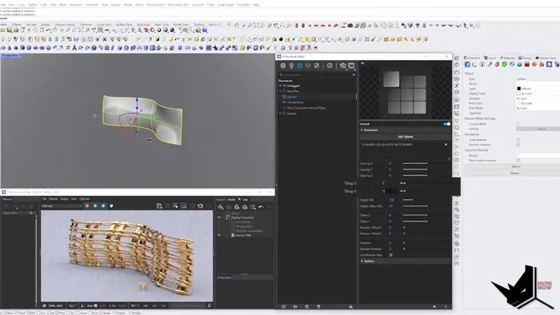Adjust the Offset U slider
The width and height of the screenshot is (560, 315).
415,215
